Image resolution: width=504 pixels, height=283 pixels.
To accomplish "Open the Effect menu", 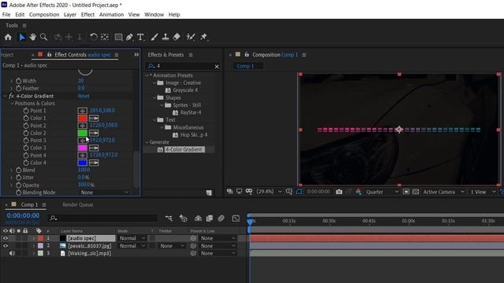I will tap(87, 14).
